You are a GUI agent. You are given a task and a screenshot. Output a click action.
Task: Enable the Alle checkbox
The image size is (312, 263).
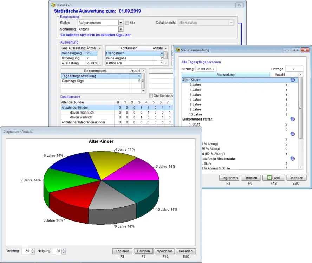(127, 23)
